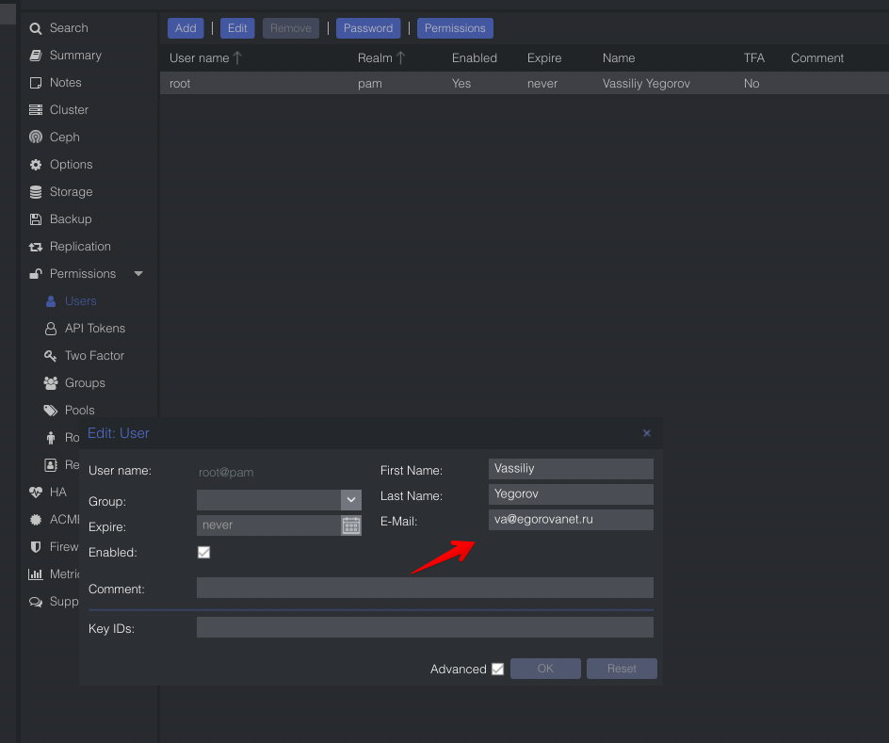Click the Replication arrows icon
This screenshot has width=889, height=743.
pos(36,247)
